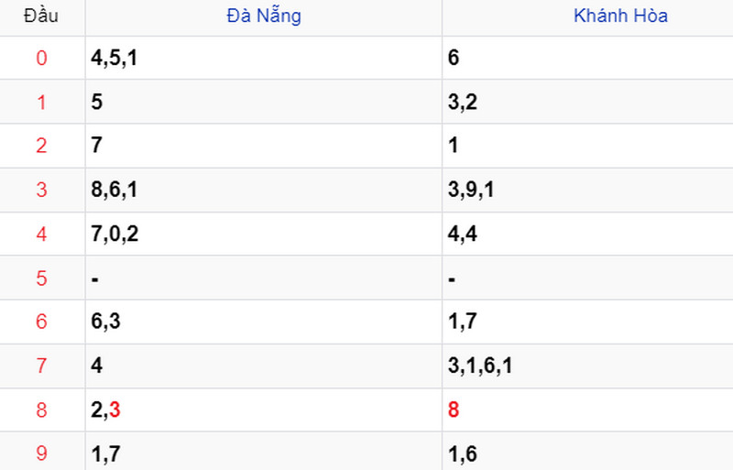The image size is (733, 470).
Task: Select the Đầu column header
Action: (41, 16)
